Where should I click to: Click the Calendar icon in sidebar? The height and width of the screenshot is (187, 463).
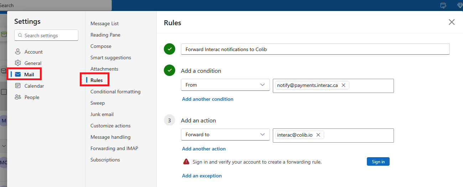coord(18,86)
